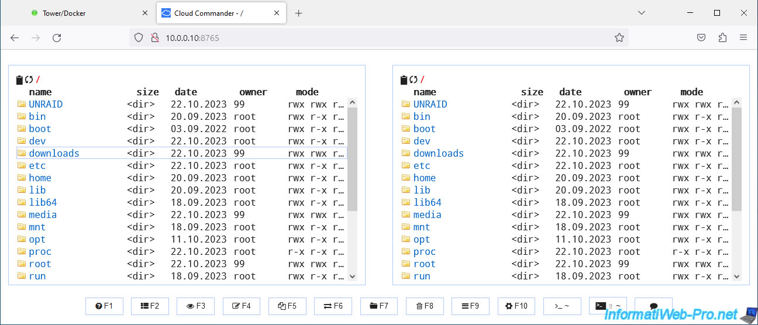Open the downloads folder in left panel
The image size is (758, 325).
tap(54, 153)
